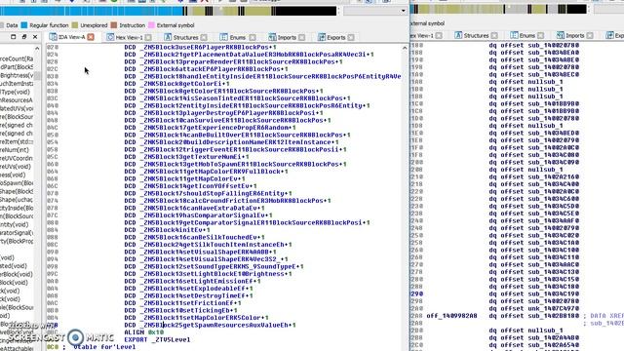Screen dimensions: 624x351
Task: Click the Imports tab icon in left window
Action: coord(272,37)
